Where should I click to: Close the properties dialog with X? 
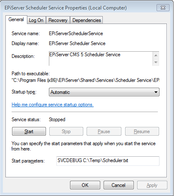(163, 8)
